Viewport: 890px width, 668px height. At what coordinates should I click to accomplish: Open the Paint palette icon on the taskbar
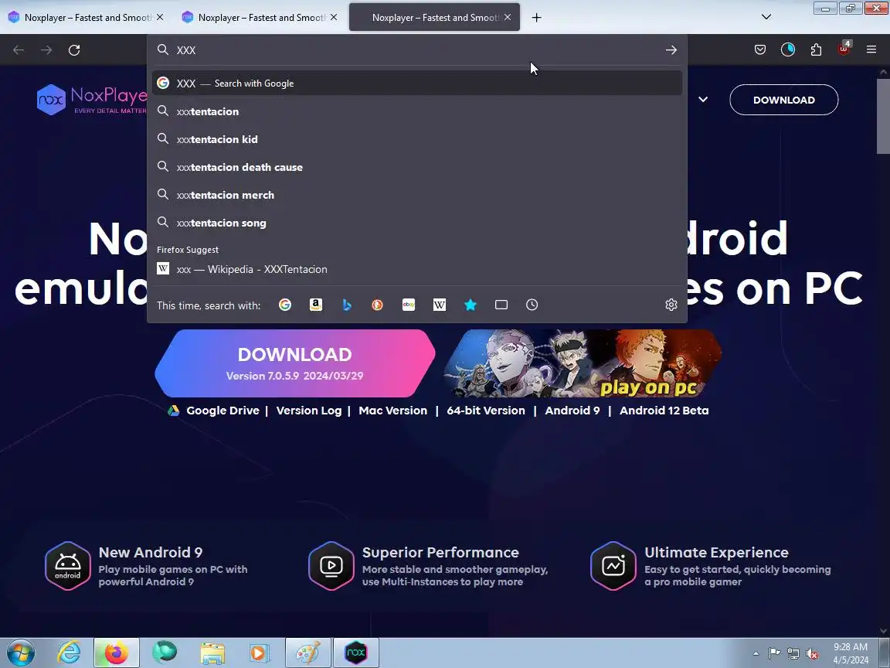308,653
